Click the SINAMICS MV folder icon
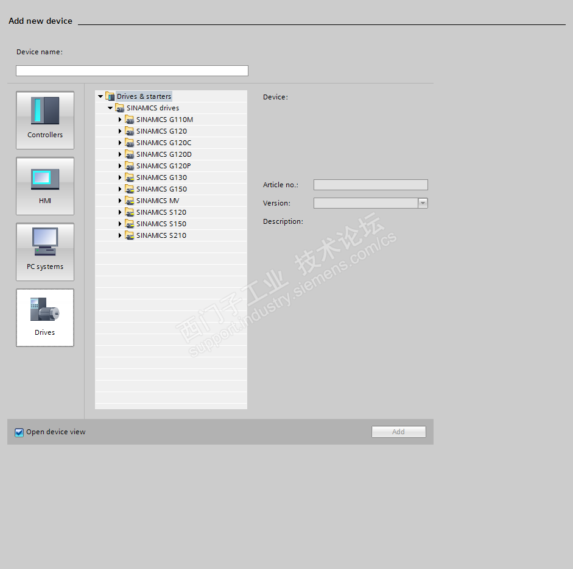Screen dimensions: 573x569 129,201
